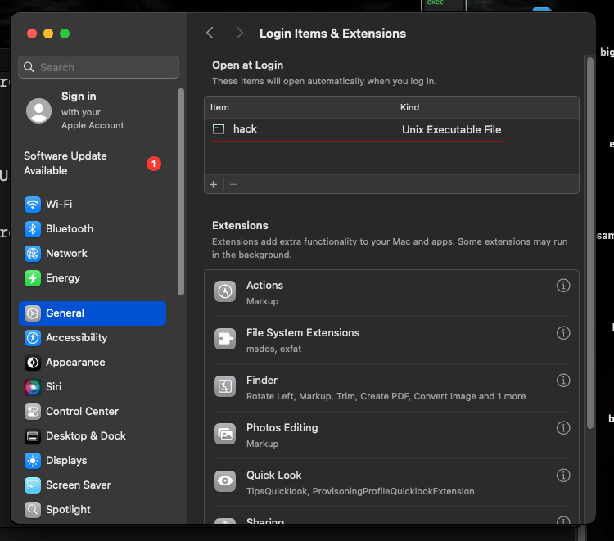This screenshot has height=541, width=614.
Task: Open info for Finder extensions
Action: pyautogui.click(x=563, y=381)
